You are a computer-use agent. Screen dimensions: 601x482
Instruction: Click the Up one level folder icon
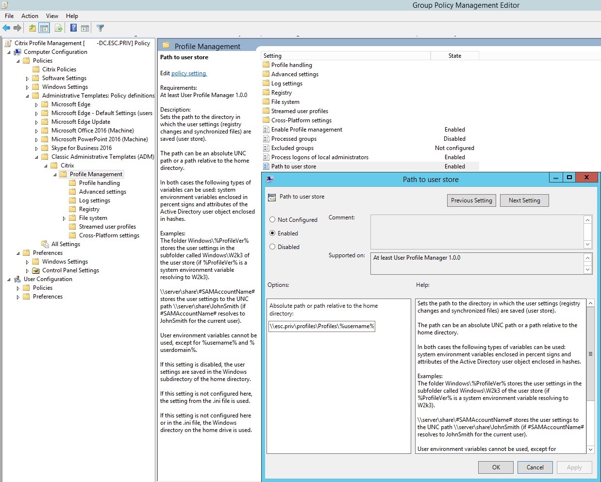point(32,28)
